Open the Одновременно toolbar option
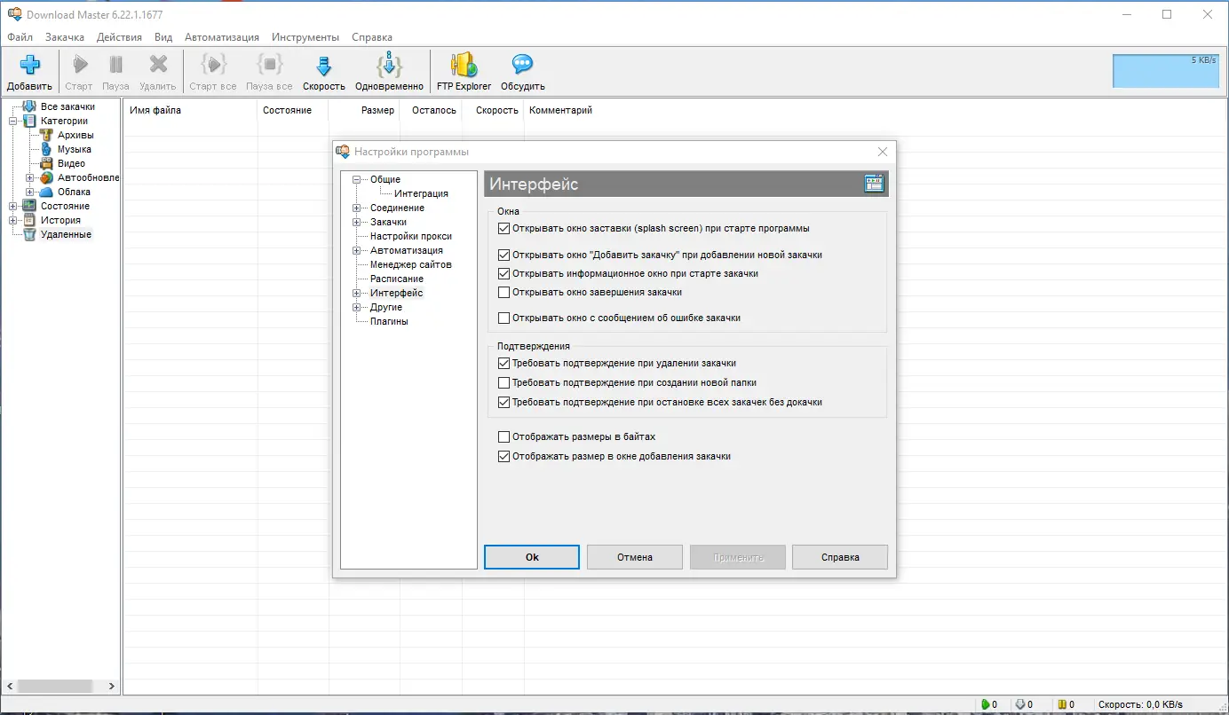Image resolution: width=1229 pixels, height=715 pixels. coord(389,72)
